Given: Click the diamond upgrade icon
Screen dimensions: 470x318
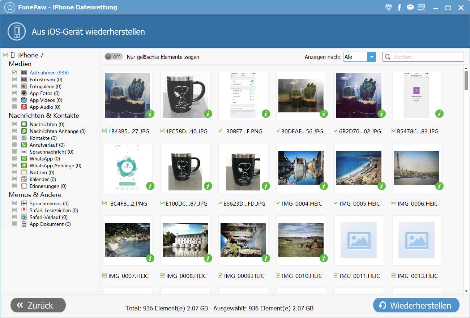Looking at the screenshot, I should tap(388, 8).
